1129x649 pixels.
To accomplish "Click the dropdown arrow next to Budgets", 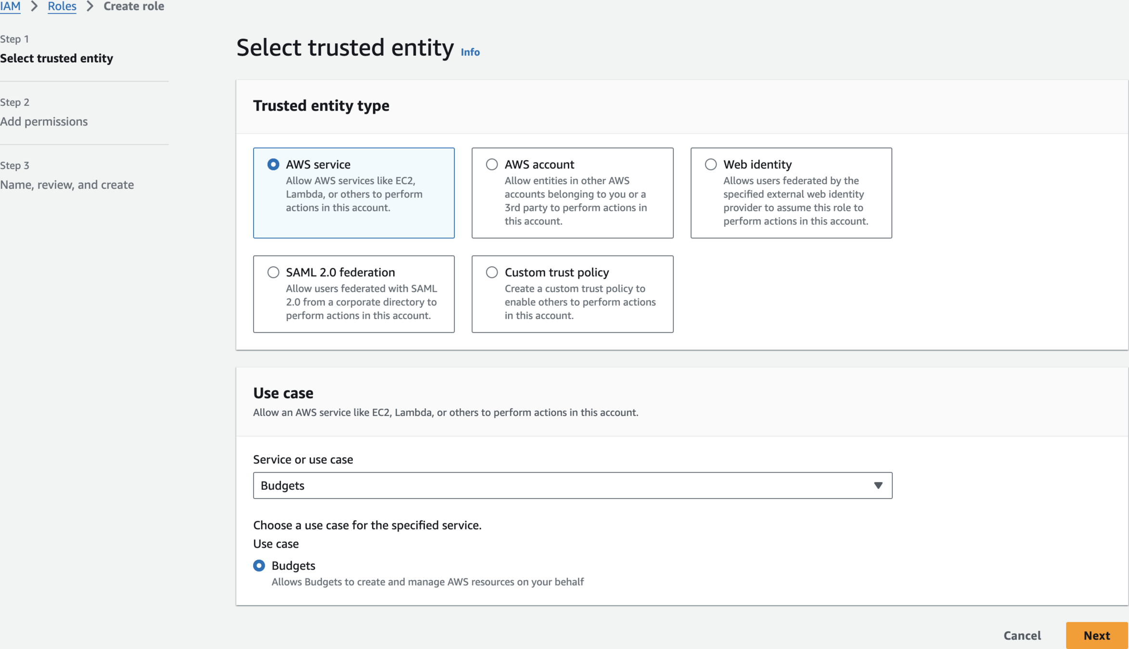I will click(878, 486).
